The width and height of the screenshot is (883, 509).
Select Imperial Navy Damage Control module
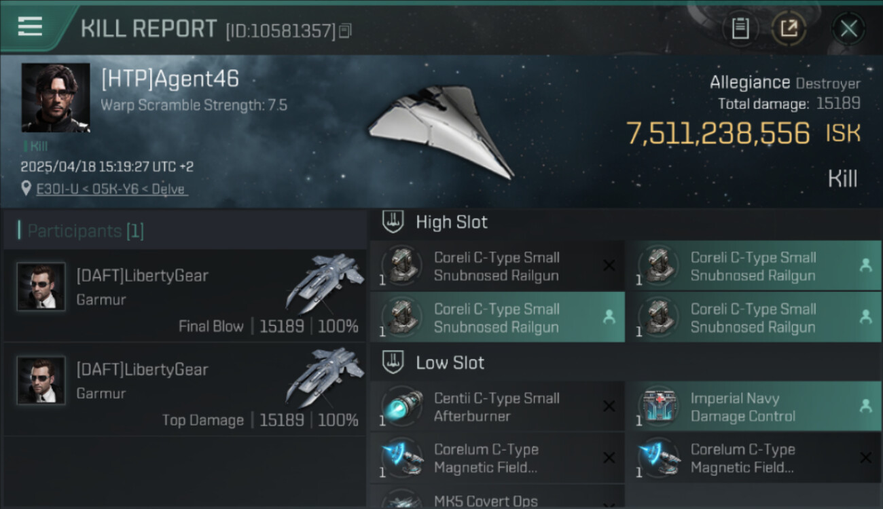(x=753, y=407)
